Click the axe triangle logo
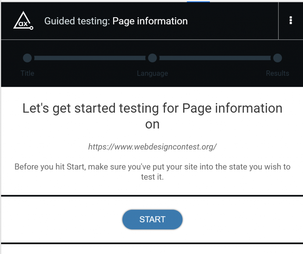Viewport: 303px width, 254px height. (23, 20)
